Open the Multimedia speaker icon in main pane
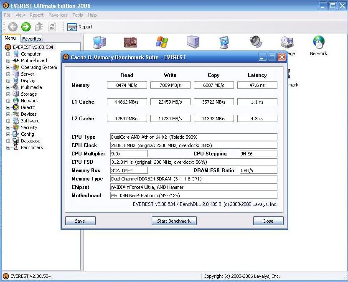Screen dimensions: 348x282 pyautogui.click(x=256, y=42)
